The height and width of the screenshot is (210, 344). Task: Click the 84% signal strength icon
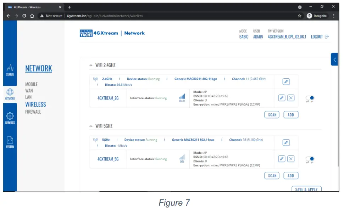coord(182,97)
